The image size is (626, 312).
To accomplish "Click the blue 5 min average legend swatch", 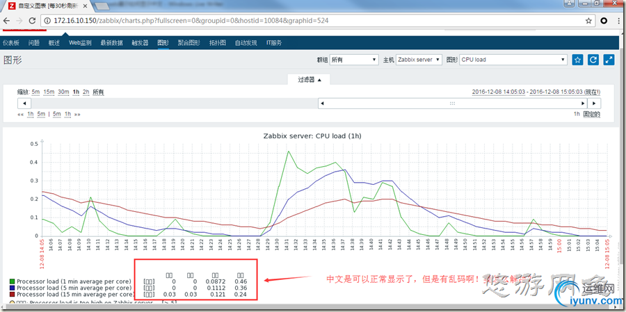I will [12, 288].
